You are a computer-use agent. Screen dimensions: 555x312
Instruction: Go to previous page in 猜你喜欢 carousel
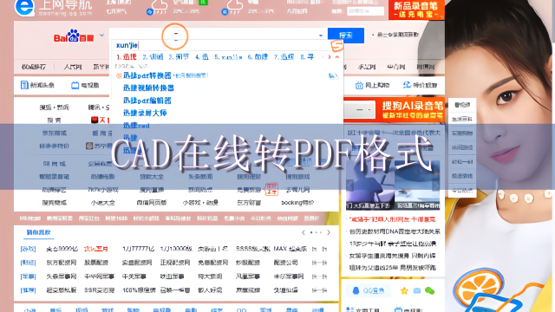(304, 232)
